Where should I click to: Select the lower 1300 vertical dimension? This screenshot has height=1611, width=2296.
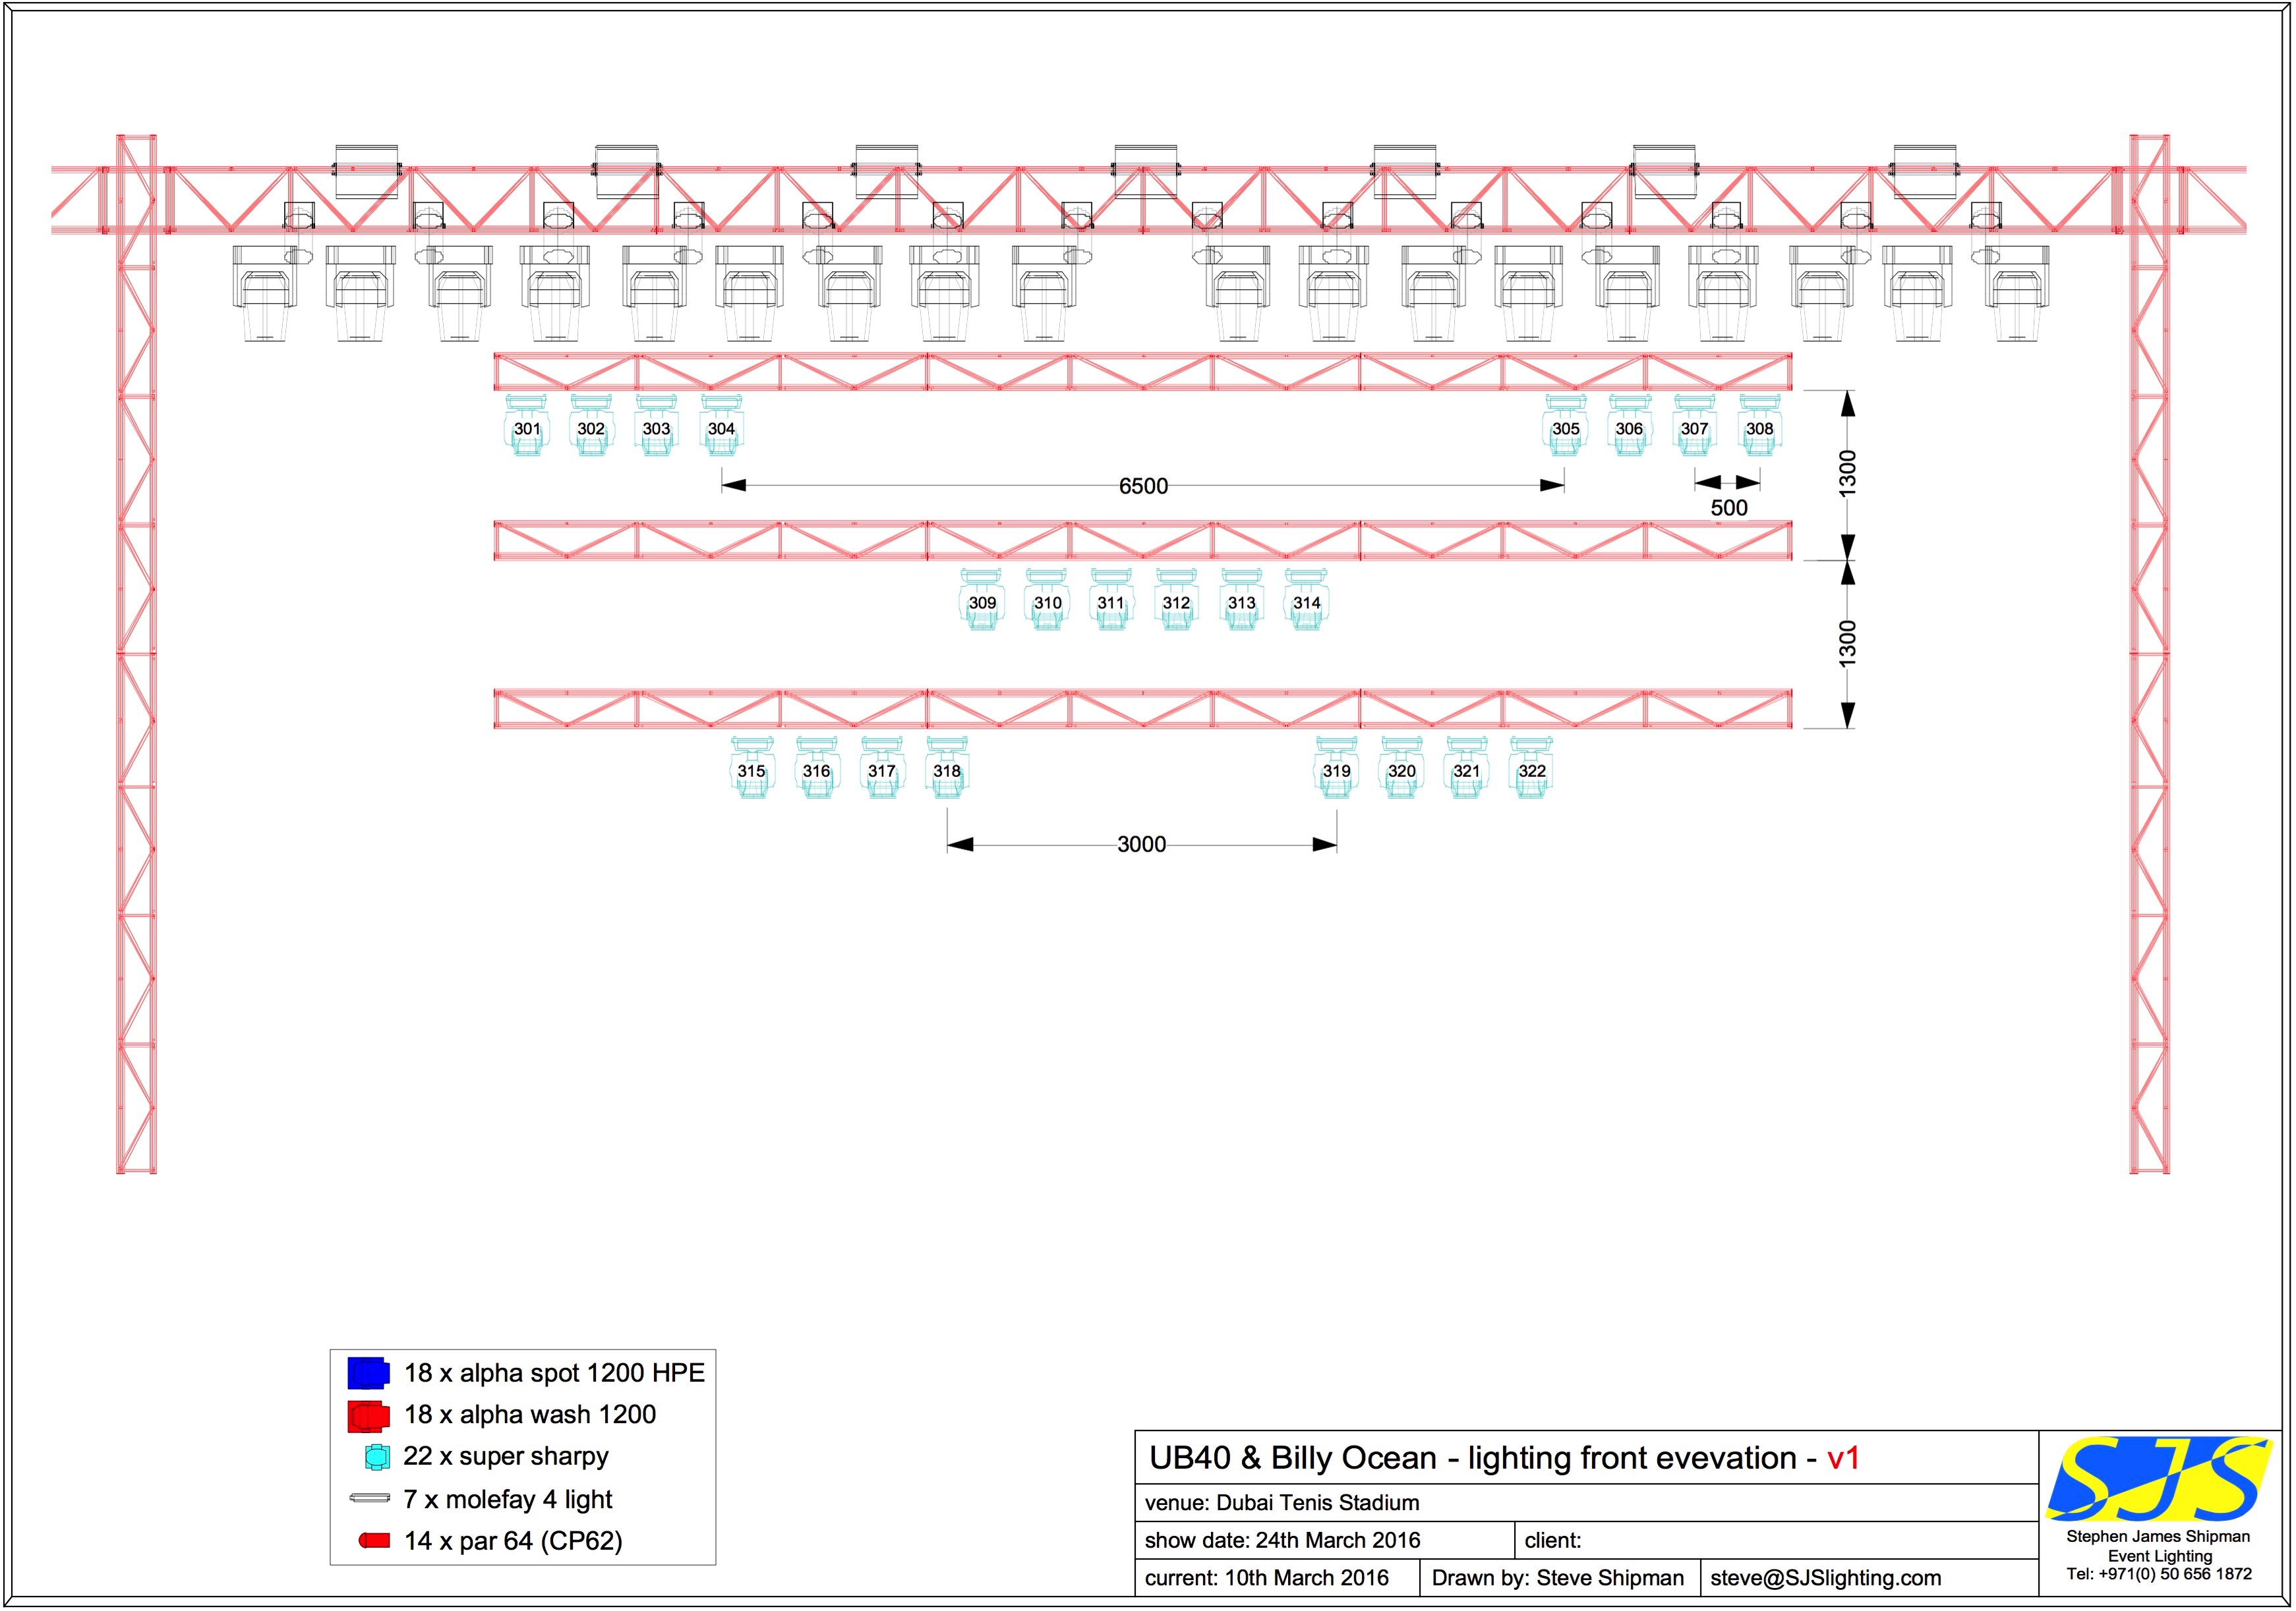click(1848, 644)
